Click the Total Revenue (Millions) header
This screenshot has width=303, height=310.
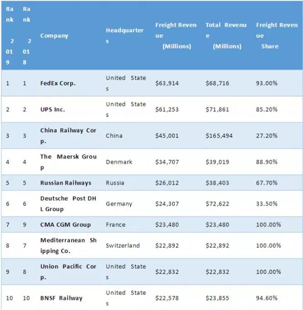(226, 36)
